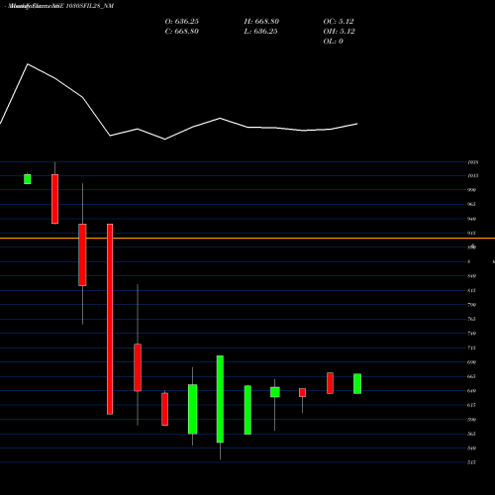Click the high price value H: 668.80

point(261,22)
